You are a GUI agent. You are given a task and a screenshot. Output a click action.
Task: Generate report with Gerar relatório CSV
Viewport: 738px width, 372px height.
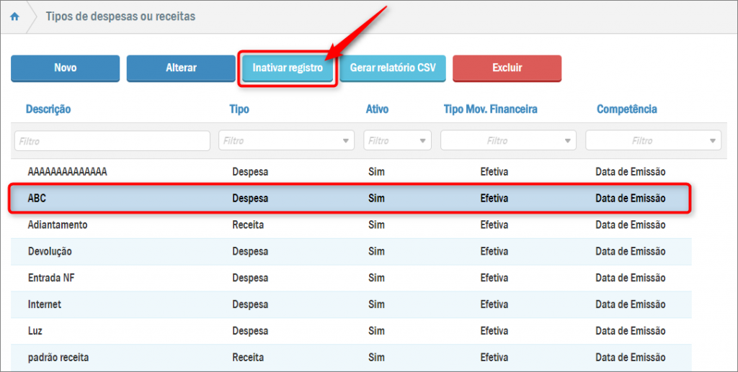393,68
